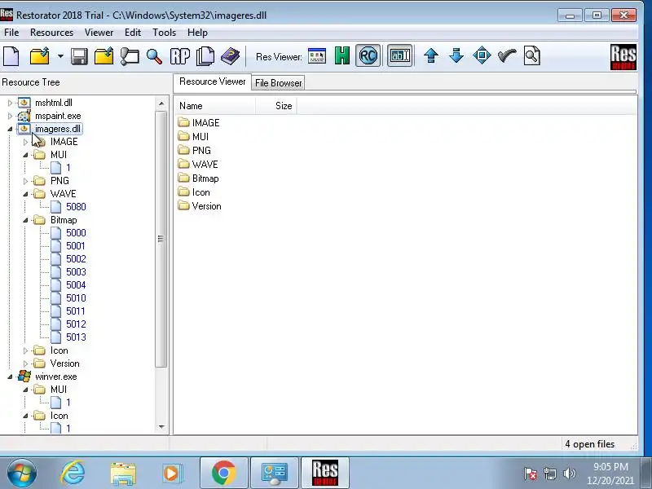
Task: Toggle the RC viewer mode
Action: 368,55
